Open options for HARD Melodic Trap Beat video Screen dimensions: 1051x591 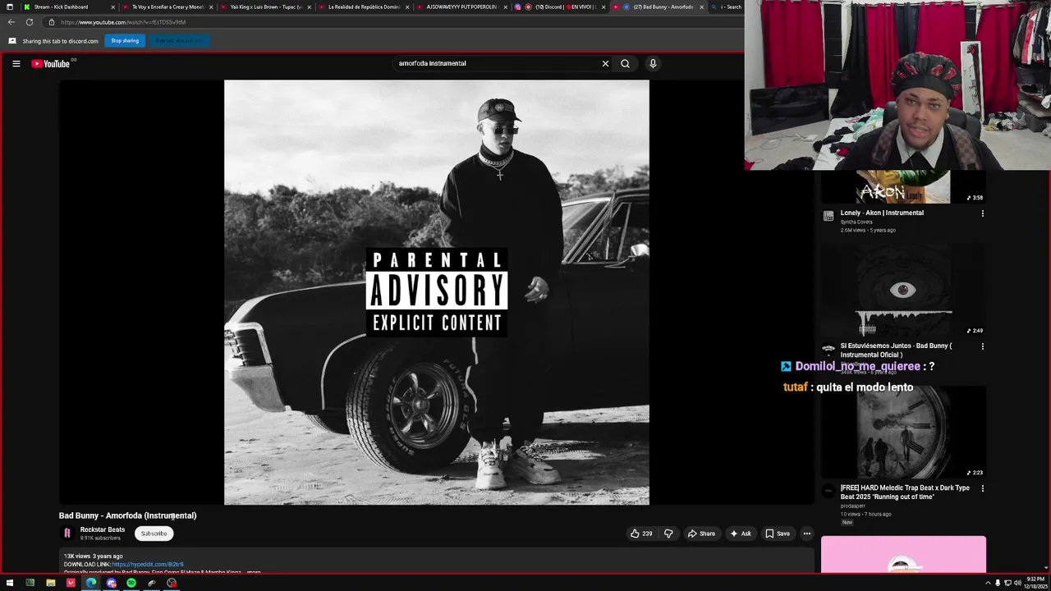tap(982, 488)
